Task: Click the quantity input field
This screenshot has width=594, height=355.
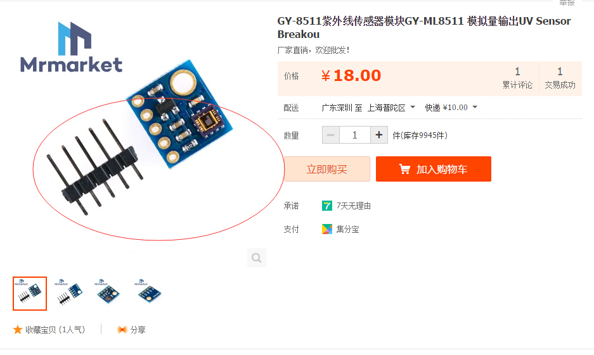Action: click(x=355, y=135)
